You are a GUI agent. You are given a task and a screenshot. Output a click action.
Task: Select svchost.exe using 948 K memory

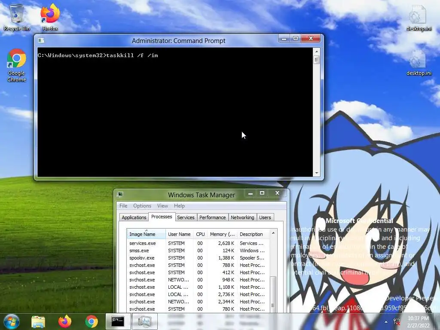[198, 280]
